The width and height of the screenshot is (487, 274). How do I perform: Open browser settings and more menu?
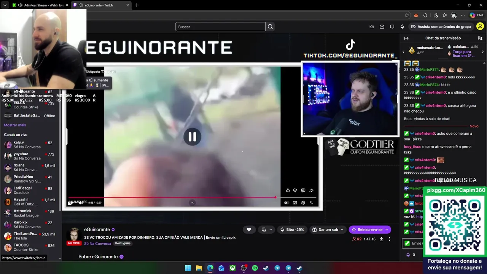pyautogui.click(x=463, y=15)
